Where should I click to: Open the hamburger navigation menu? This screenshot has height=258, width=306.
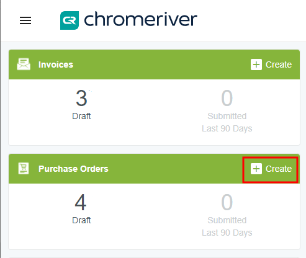25,20
